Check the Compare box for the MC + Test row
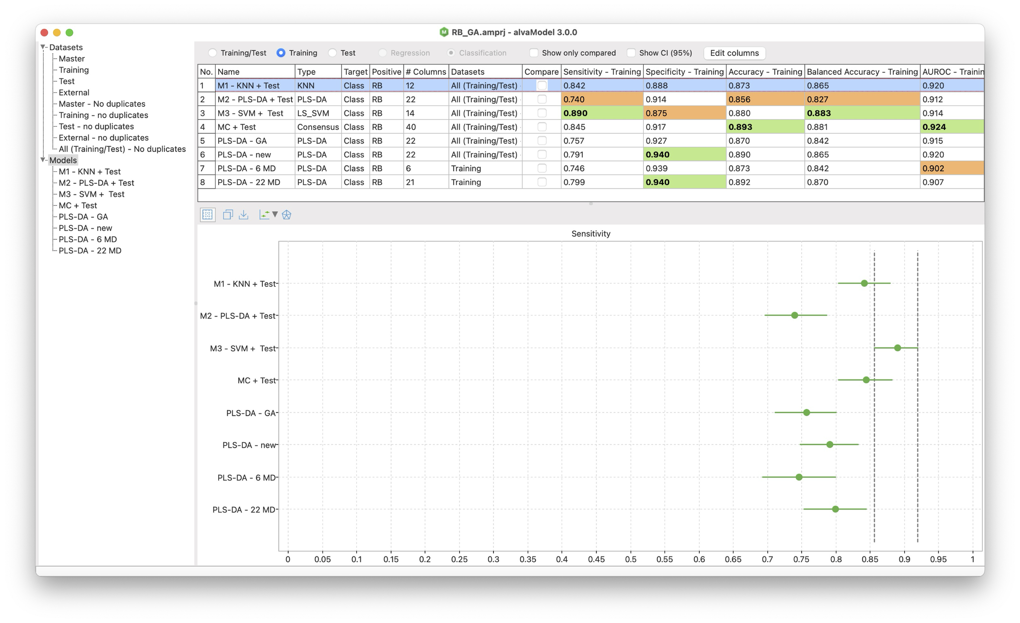1020x623 pixels. click(x=542, y=127)
